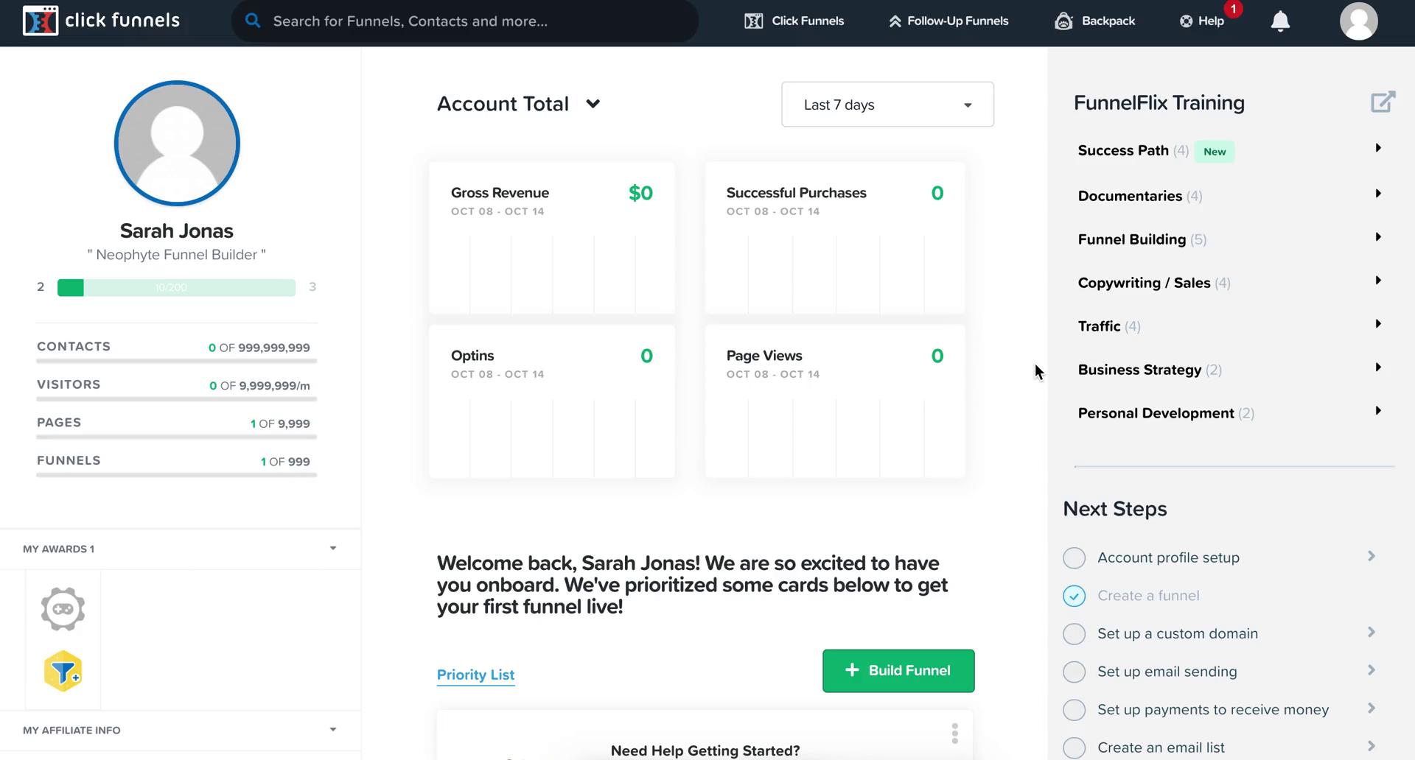The height and width of the screenshot is (760, 1415).
Task: Click the level progress bar 10/200
Action: (176, 287)
